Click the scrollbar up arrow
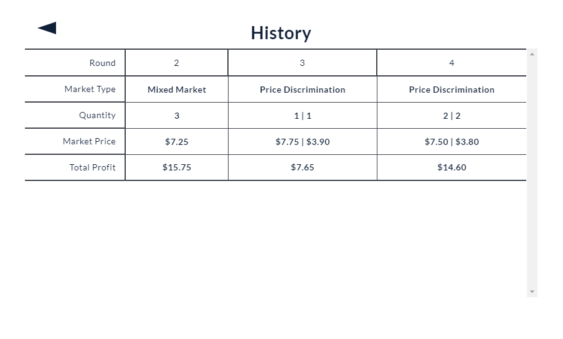 point(532,54)
